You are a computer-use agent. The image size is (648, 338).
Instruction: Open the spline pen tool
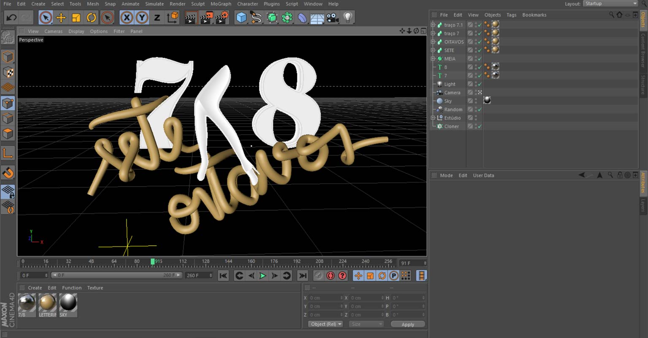(256, 18)
